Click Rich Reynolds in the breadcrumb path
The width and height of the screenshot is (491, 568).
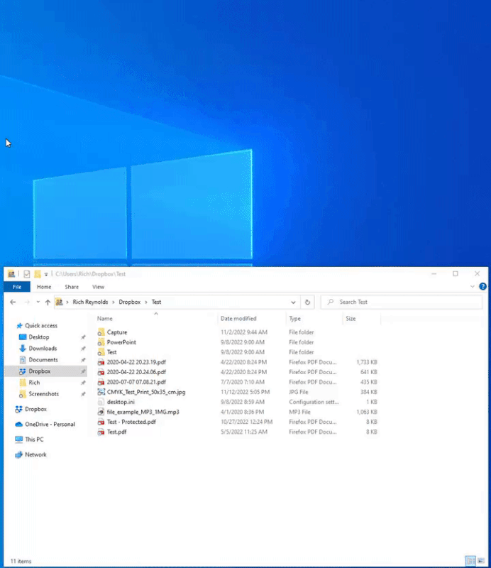[91, 302]
